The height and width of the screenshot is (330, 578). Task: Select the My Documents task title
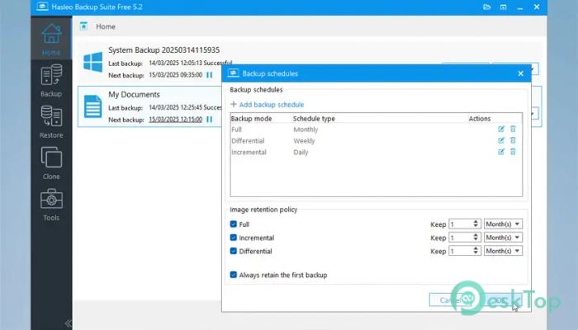134,94
